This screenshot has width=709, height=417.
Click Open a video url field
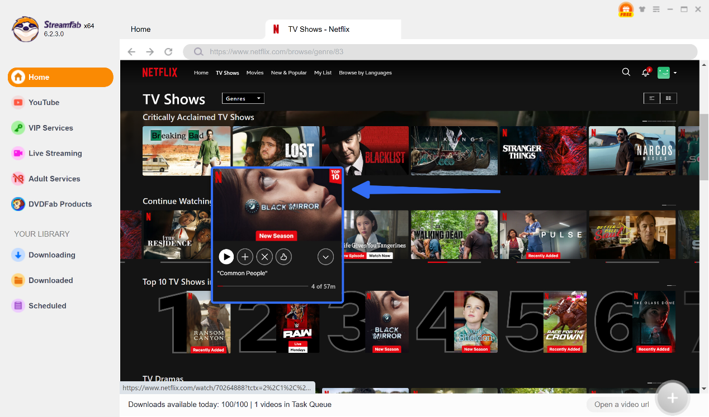pos(622,405)
